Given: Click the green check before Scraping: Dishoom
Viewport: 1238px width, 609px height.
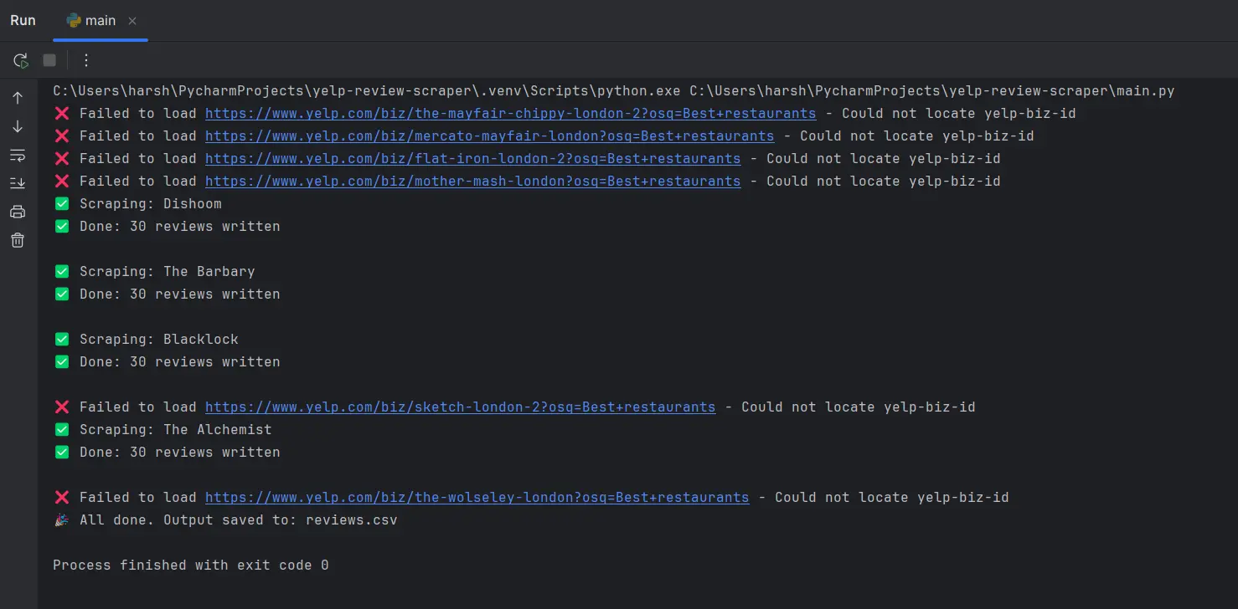Looking at the screenshot, I should pyautogui.click(x=61, y=203).
